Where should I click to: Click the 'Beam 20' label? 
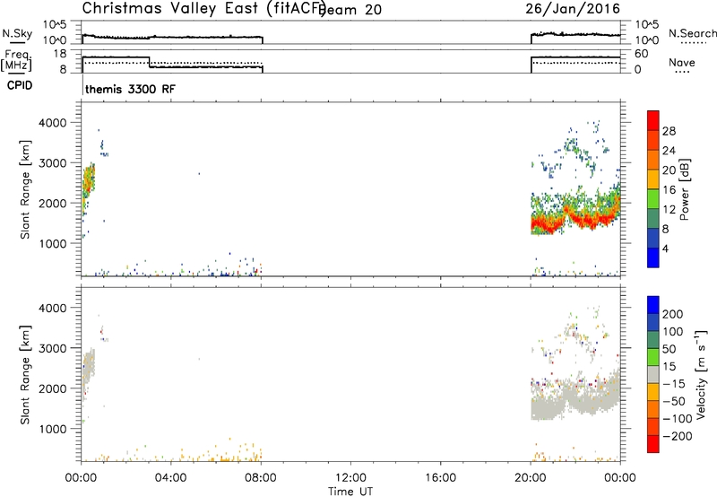tap(350, 10)
